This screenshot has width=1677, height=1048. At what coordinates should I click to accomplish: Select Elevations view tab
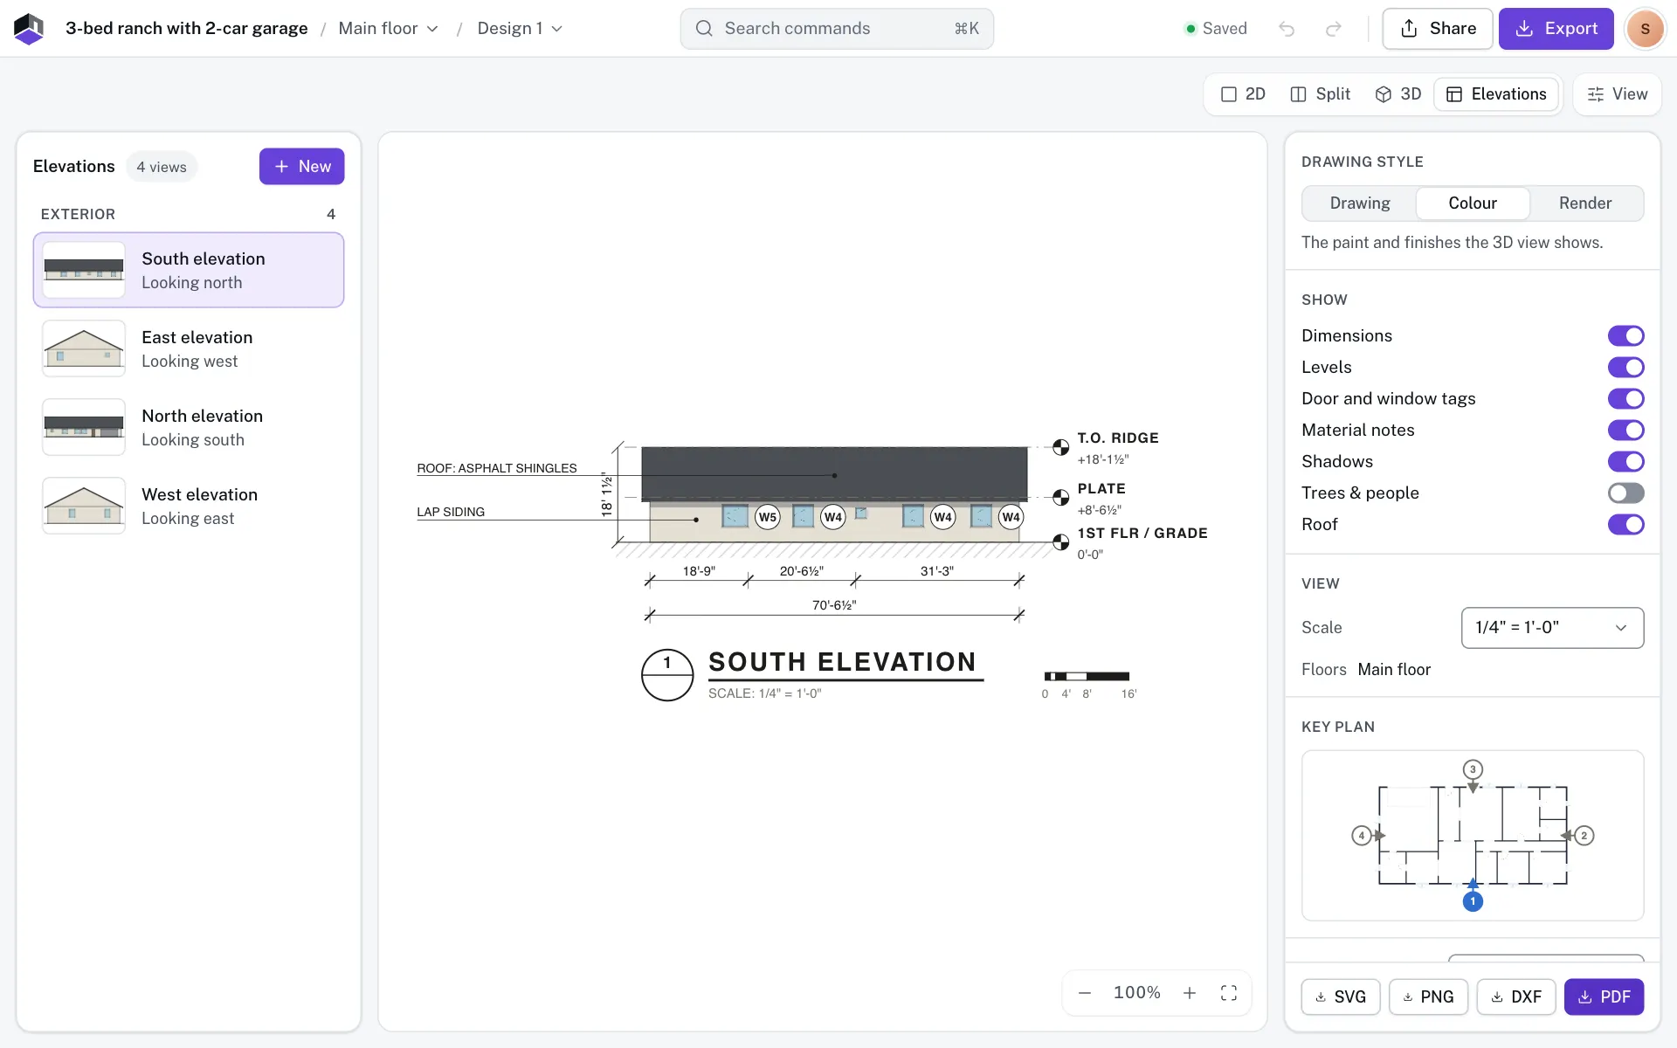[x=1496, y=94]
